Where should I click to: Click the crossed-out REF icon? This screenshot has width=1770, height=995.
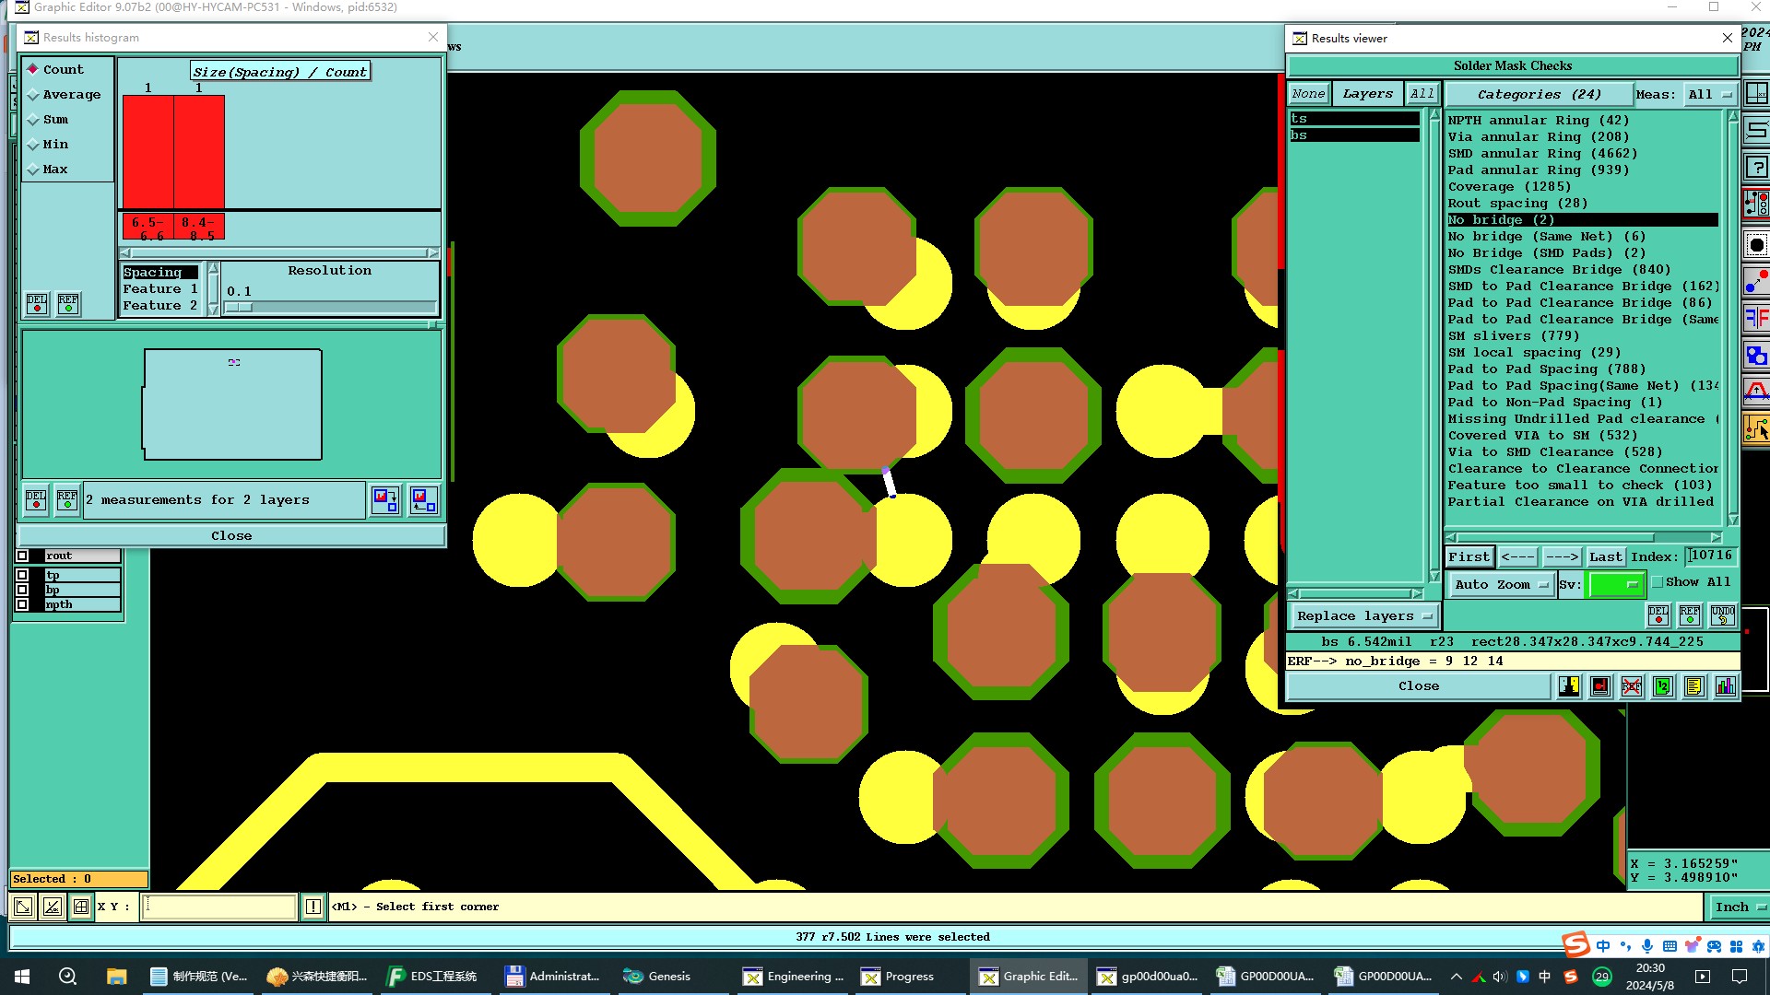[x=1631, y=686]
